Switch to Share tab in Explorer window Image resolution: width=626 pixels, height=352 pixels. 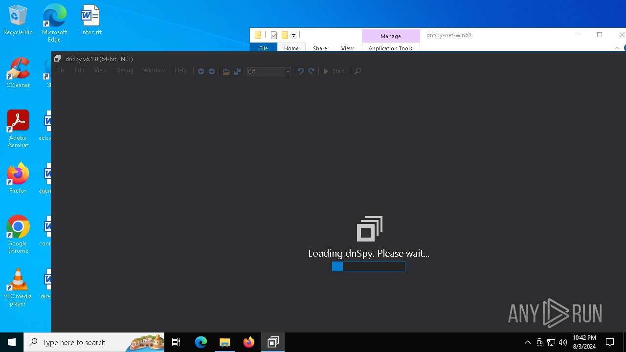(x=320, y=48)
